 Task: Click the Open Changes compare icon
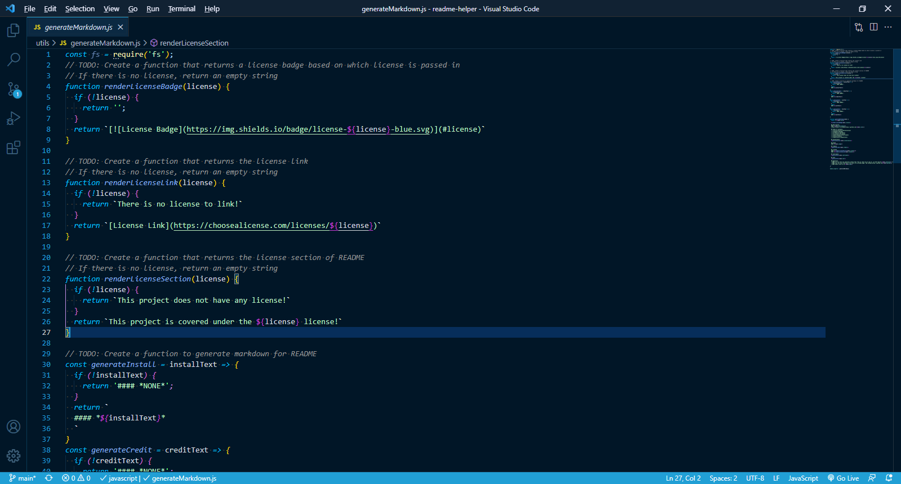[x=859, y=27]
